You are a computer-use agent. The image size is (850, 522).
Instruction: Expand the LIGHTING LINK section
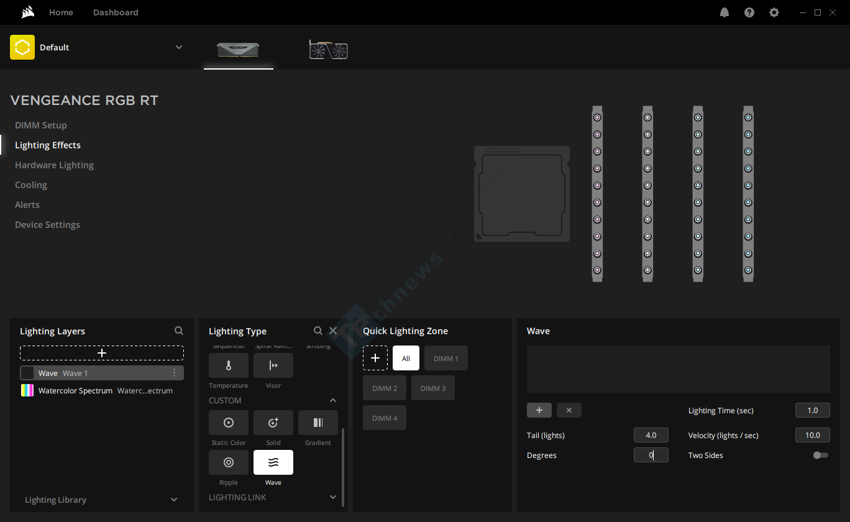pos(333,497)
